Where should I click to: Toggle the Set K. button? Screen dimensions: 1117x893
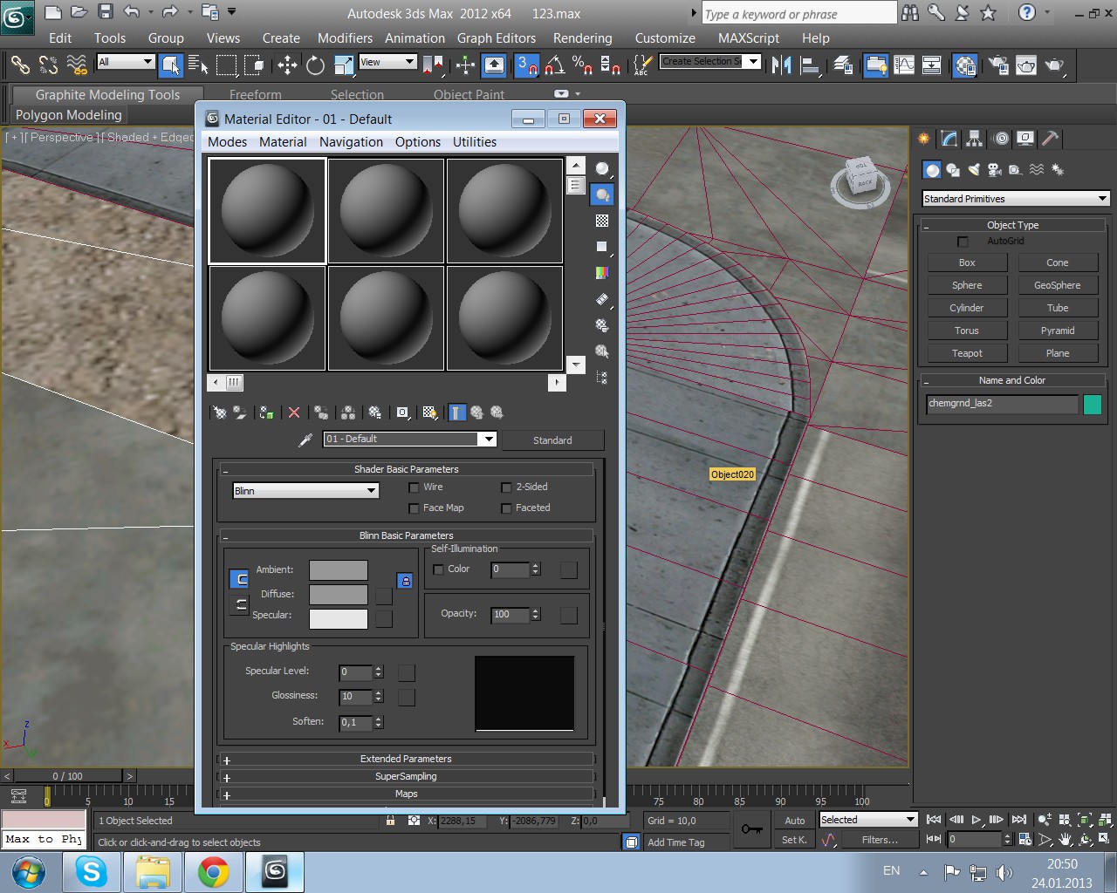[x=794, y=840]
